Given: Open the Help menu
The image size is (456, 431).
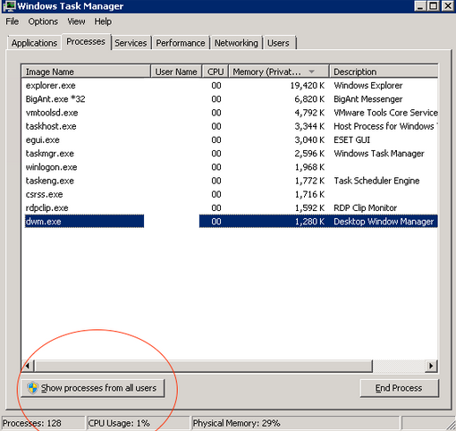Looking at the screenshot, I should 103,21.
